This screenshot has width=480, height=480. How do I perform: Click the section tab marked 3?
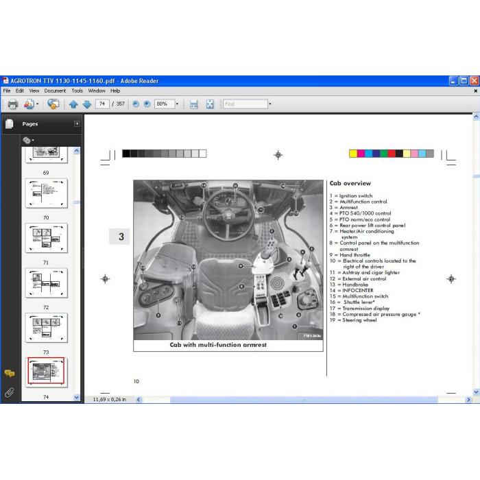[x=119, y=237]
